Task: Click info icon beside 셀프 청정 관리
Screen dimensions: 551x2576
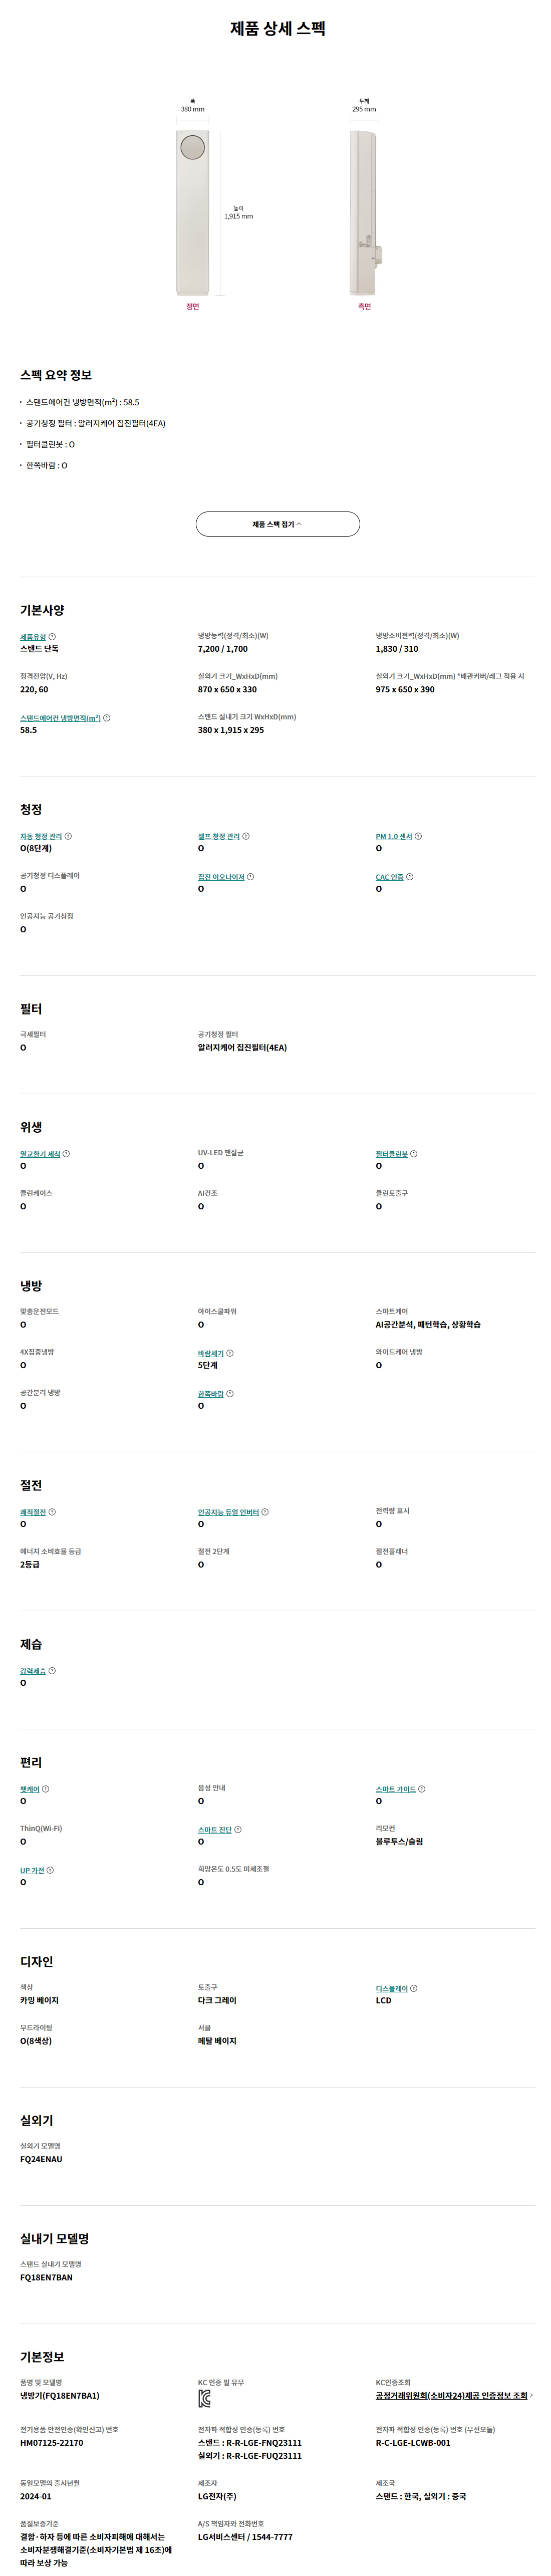Action: [246, 836]
